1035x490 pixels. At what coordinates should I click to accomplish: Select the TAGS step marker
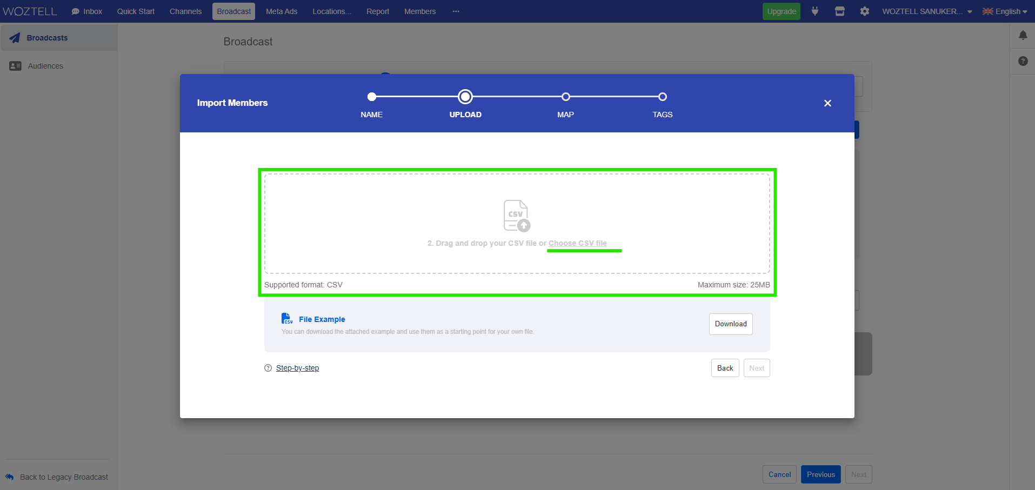coord(662,96)
